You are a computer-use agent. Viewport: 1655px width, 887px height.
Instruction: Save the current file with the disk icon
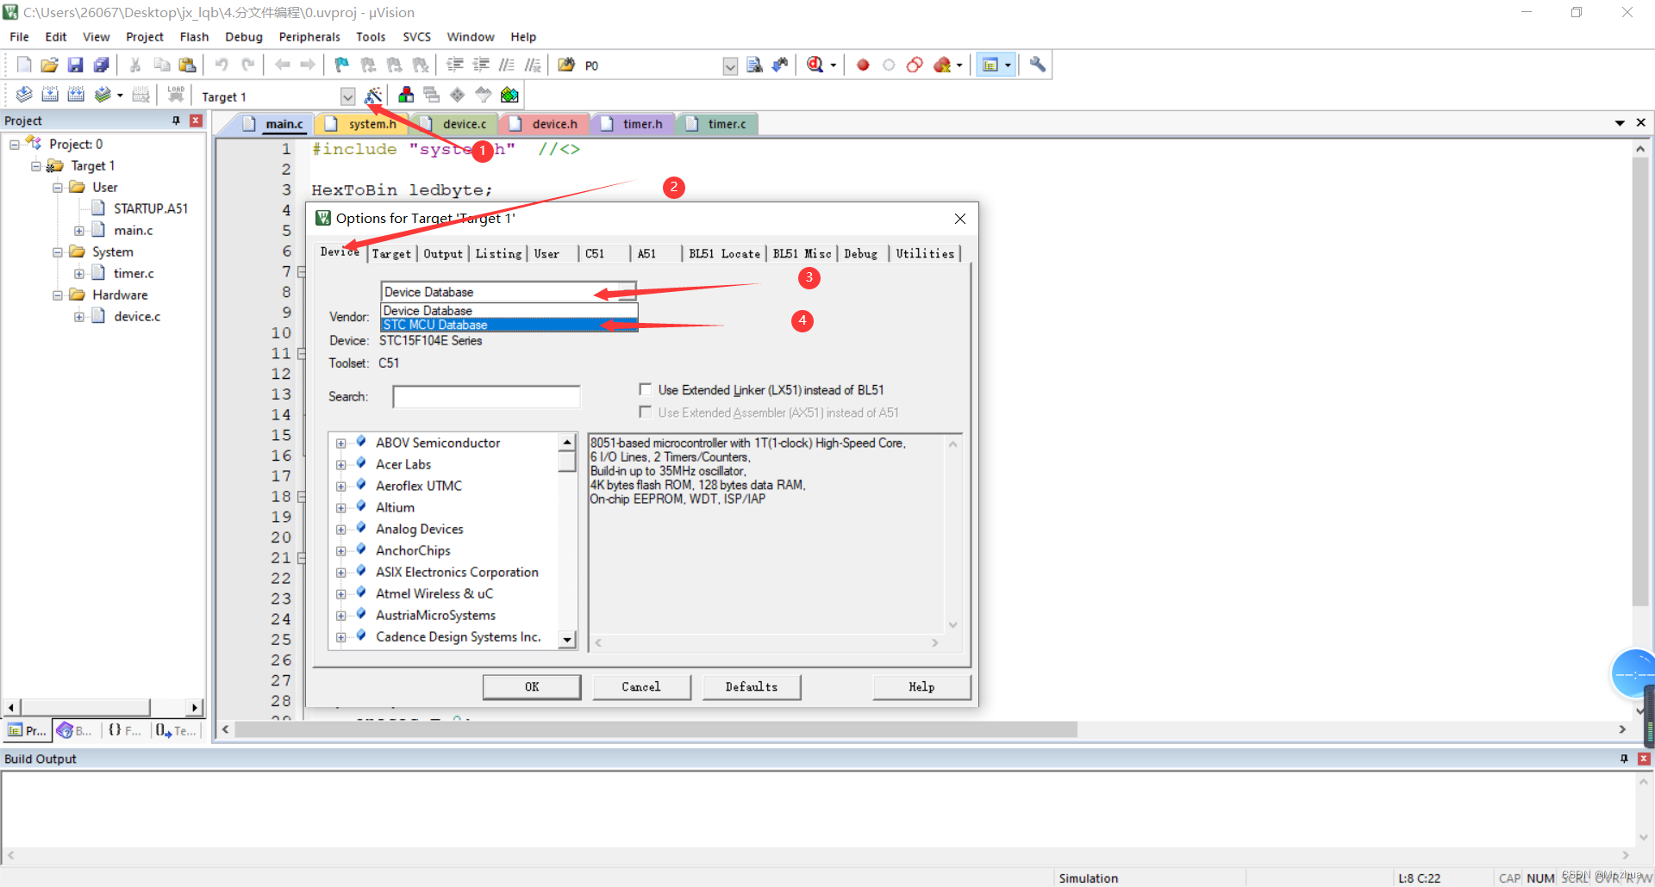[x=76, y=65]
